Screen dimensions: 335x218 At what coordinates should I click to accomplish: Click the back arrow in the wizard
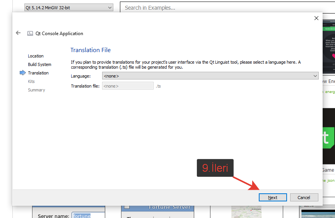[18, 33]
